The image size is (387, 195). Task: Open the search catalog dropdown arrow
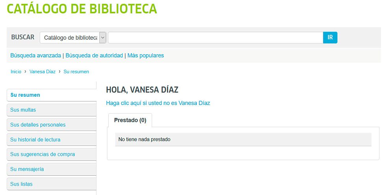click(x=103, y=38)
